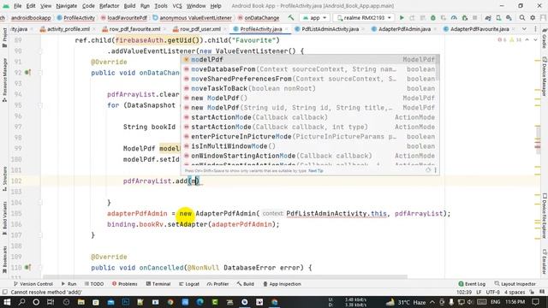Run the app with green play icon
Screen dimensions: 548x308
[402, 17]
